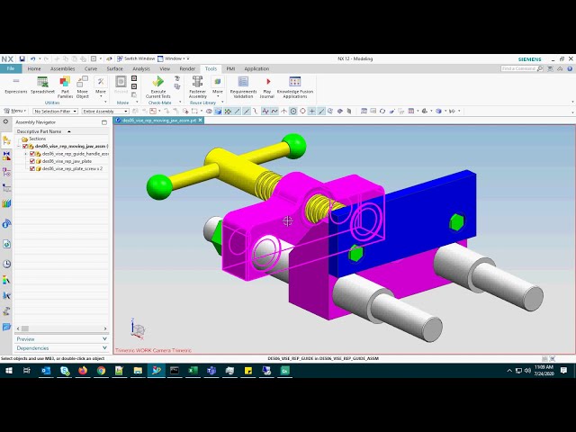This screenshot has width=576, height=432.
Task: Open the Menu dropdown
Action: (14, 111)
